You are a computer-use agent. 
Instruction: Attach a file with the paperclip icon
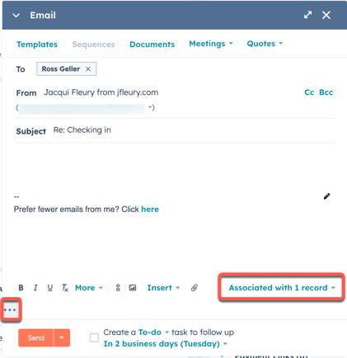click(195, 288)
